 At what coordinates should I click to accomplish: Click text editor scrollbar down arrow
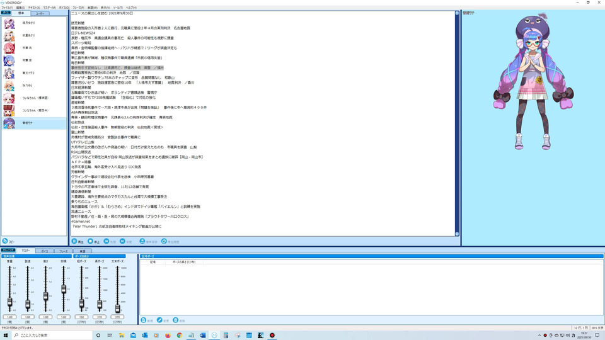pyautogui.click(x=458, y=234)
